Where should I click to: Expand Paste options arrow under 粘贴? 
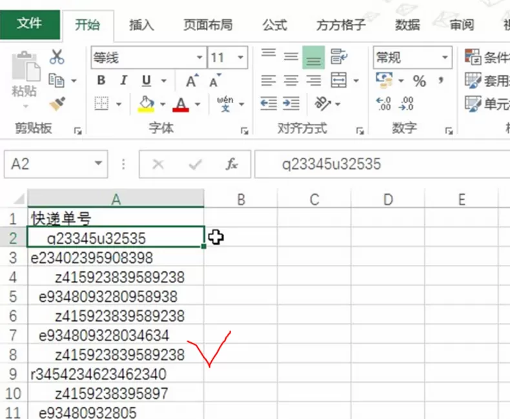[26, 106]
